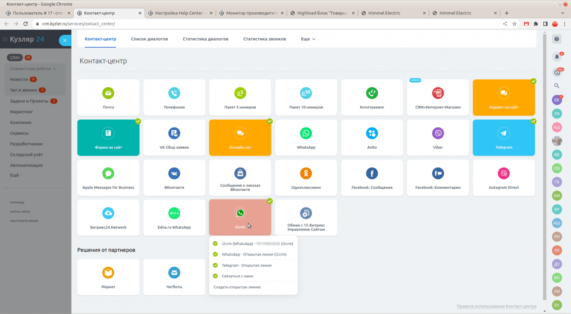Click НАСТРОИТЬ МЕНЮ in sidebar
The height and width of the screenshot is (314, 571).
24,221
